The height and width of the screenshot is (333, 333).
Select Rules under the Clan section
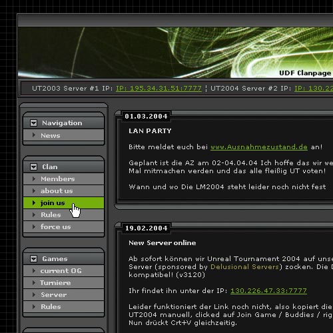tap(63, 214)
